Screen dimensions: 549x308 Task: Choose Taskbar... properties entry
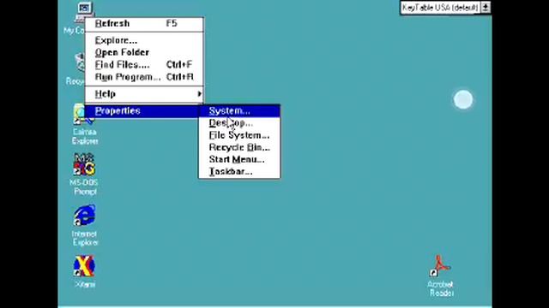pos(239,171)
